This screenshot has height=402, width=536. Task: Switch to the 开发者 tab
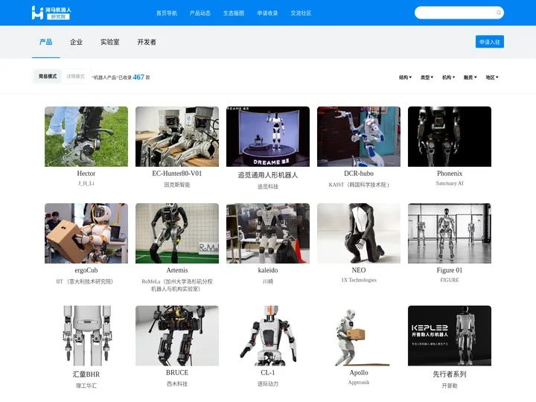(x=147, y=42)
